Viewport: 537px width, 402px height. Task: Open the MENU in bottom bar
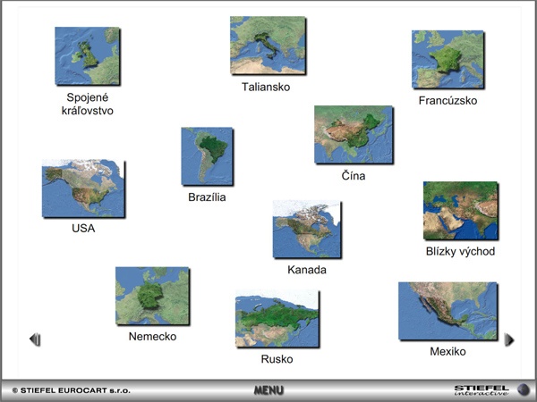point(268,390)
